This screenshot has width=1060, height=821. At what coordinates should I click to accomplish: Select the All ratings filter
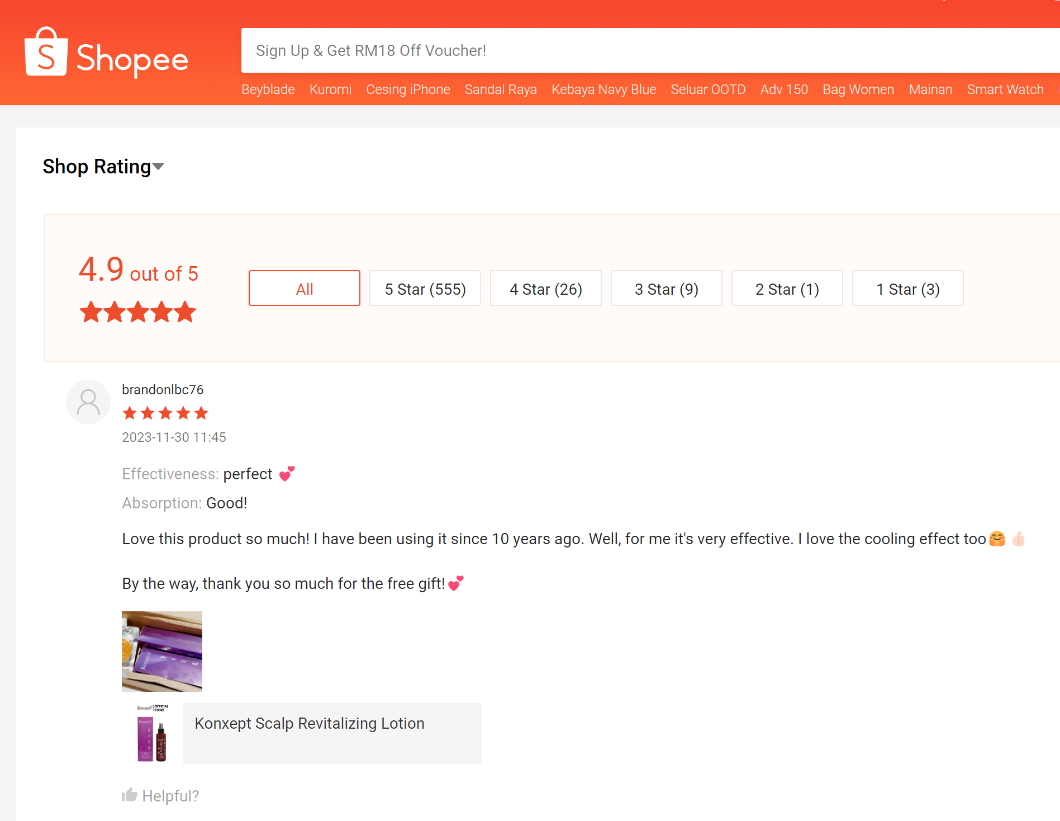(304, 289)
